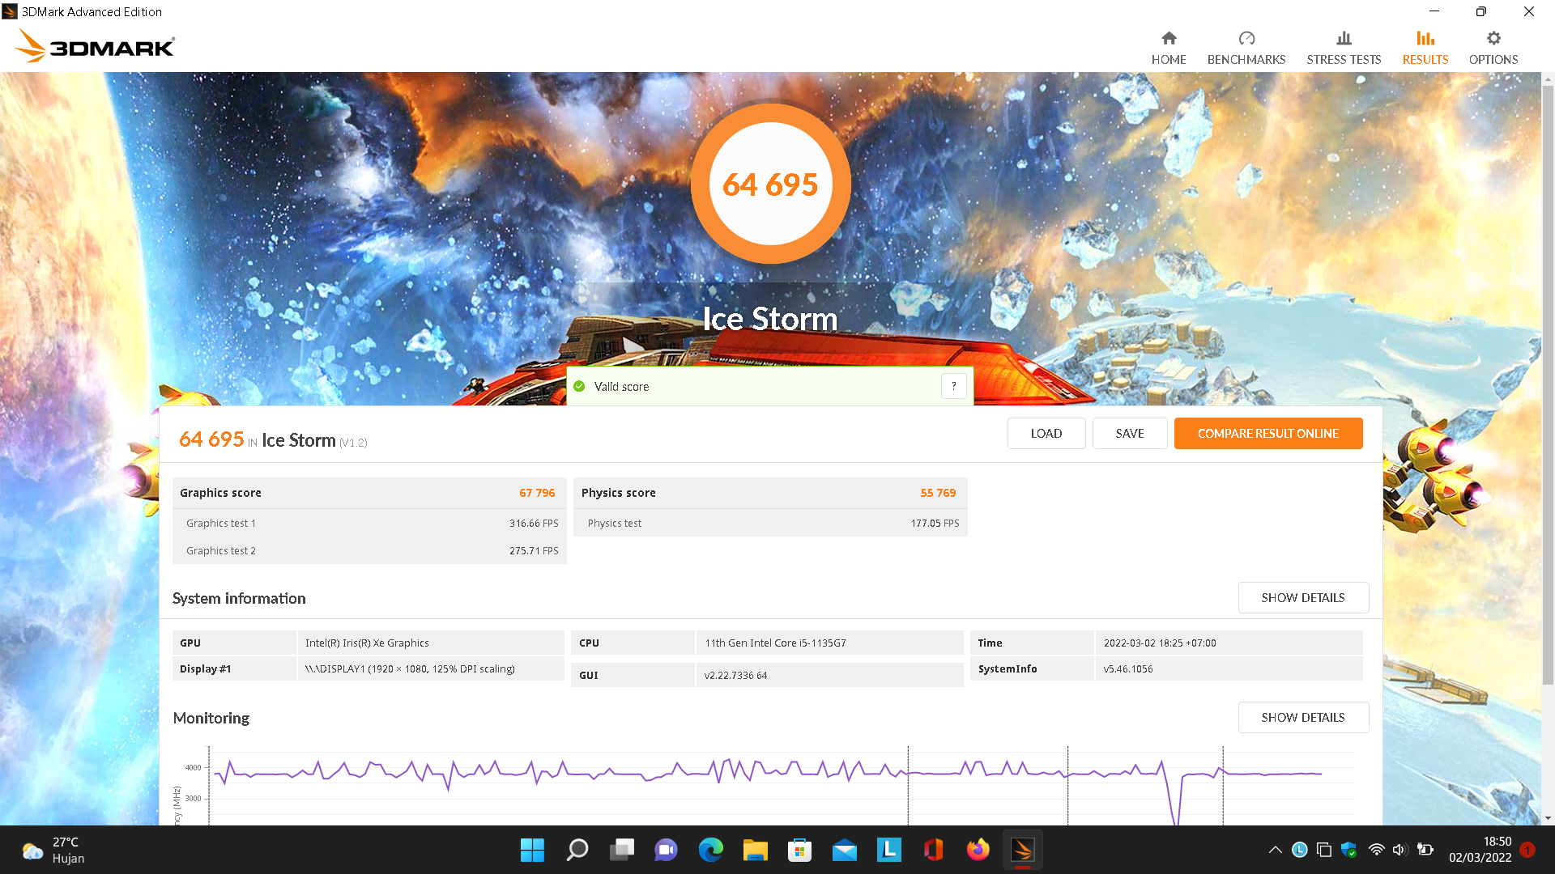Click the volume speaker icon
This screenshot has height=874, width=1555.
(x=1399, y=850)
